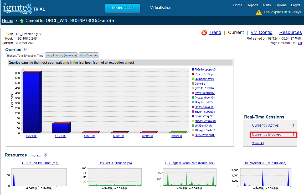Click the tan Commits legend swatch

tap(193, 84)
